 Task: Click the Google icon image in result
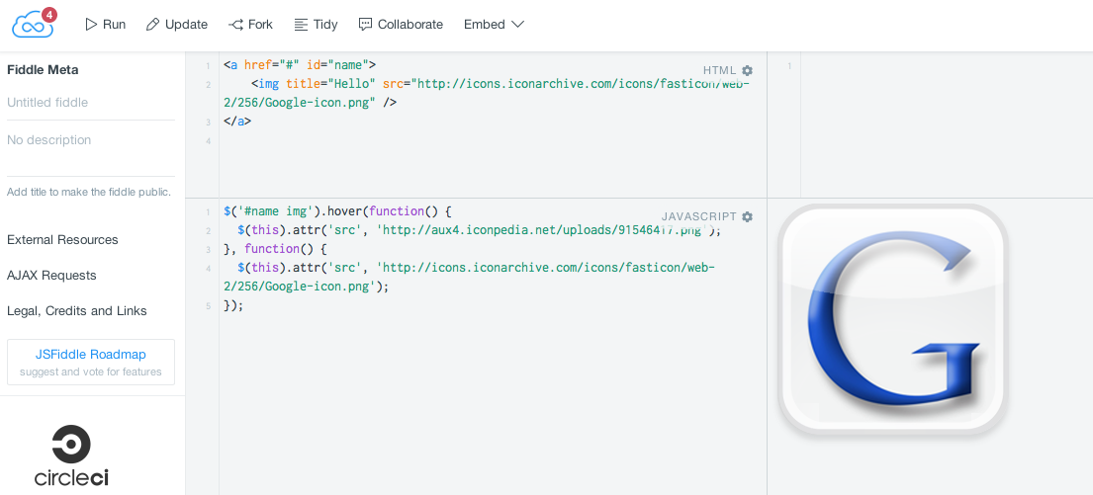[x=892, y=319]
